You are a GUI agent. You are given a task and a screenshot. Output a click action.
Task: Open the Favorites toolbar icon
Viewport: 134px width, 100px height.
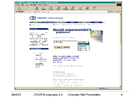coord(66,8)
